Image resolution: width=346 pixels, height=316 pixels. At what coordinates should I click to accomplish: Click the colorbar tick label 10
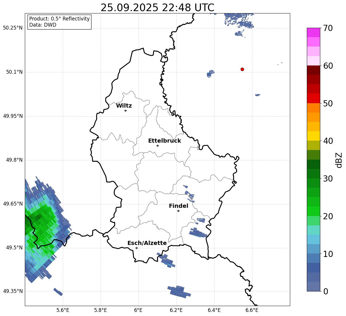[328, 254]
